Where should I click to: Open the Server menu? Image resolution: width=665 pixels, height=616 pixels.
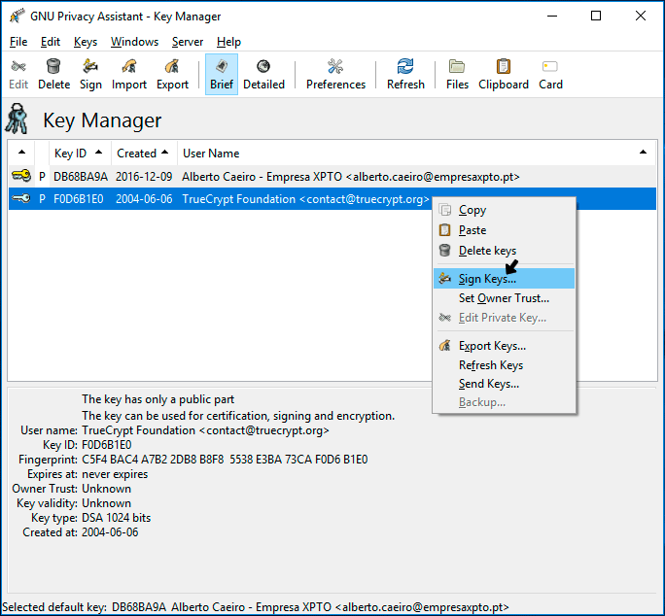(x=188, y=42)
